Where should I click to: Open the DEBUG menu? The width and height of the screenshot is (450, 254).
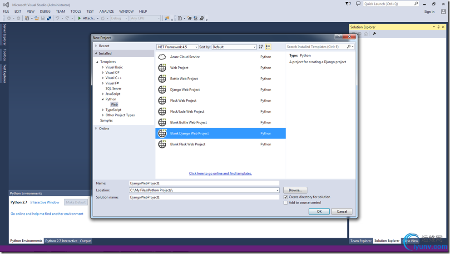click(x=45, y=11)
